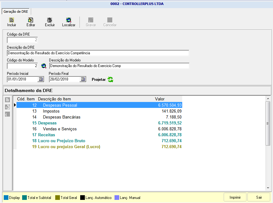
Task: Click the value 141.826,09
Action: (x=172, y=111)
